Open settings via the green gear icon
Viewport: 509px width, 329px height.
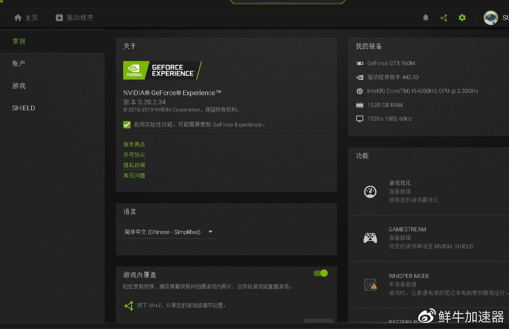pyautogui.click(x=462, y=18)
